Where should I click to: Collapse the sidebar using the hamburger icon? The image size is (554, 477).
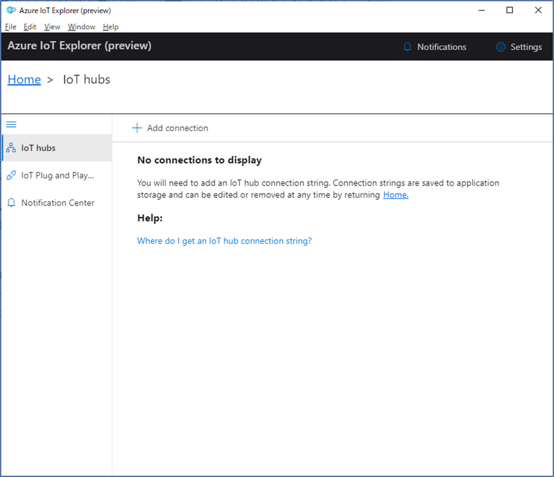click(x=11, y=124)
